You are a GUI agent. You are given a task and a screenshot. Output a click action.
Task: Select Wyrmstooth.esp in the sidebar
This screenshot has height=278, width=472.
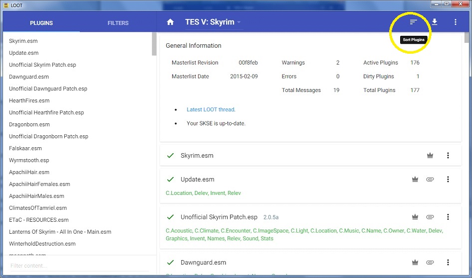tap(29, 160)
